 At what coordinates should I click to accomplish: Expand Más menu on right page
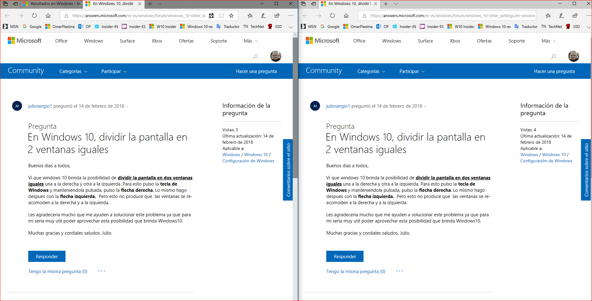[549, 41]
